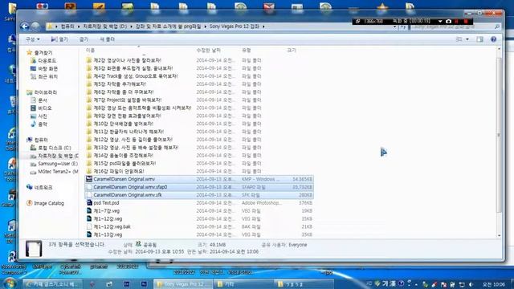The image size is (514, 289).
Task: Open the 문서 library
Action: pos(43,100)
